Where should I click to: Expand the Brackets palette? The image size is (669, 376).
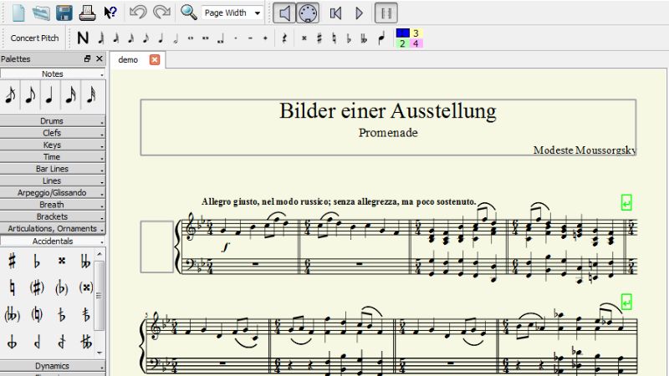(53, 216)
